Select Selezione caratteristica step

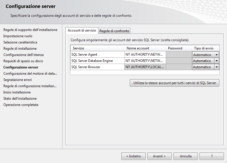click(x=20, y=42)
